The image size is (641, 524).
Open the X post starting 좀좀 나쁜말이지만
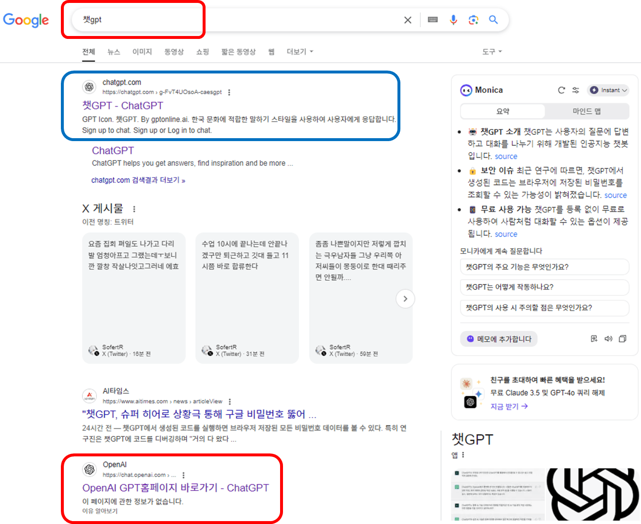361,298
